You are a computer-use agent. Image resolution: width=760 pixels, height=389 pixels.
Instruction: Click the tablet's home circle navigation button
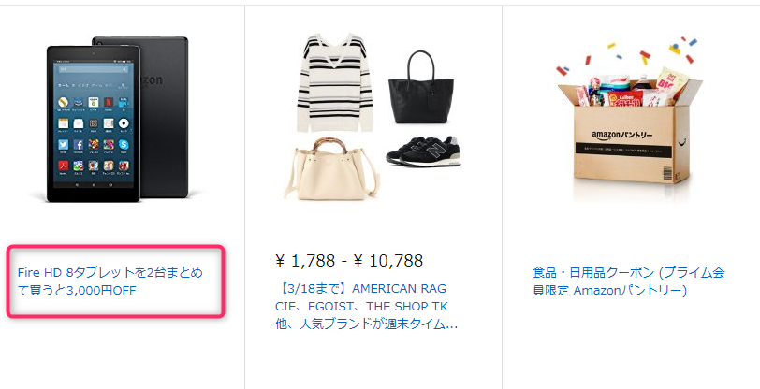click(94, 184)
